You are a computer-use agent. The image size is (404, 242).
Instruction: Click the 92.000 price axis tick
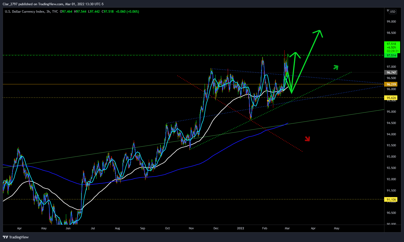(x=391, y=179)
